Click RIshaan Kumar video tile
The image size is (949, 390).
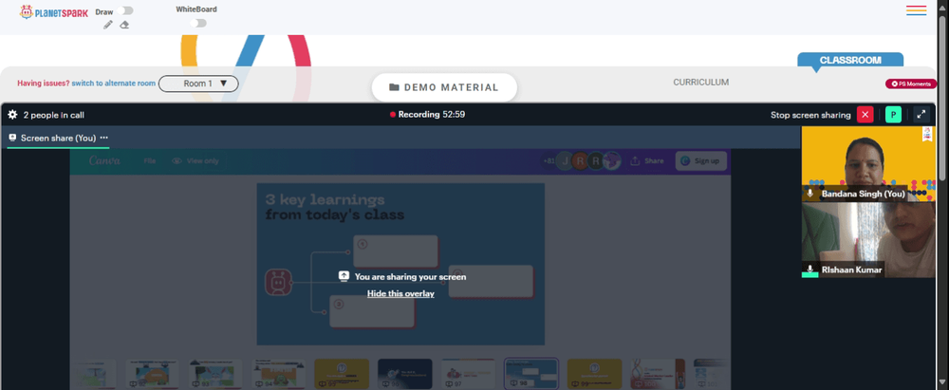pyautogui.click(x=868, y=240)
